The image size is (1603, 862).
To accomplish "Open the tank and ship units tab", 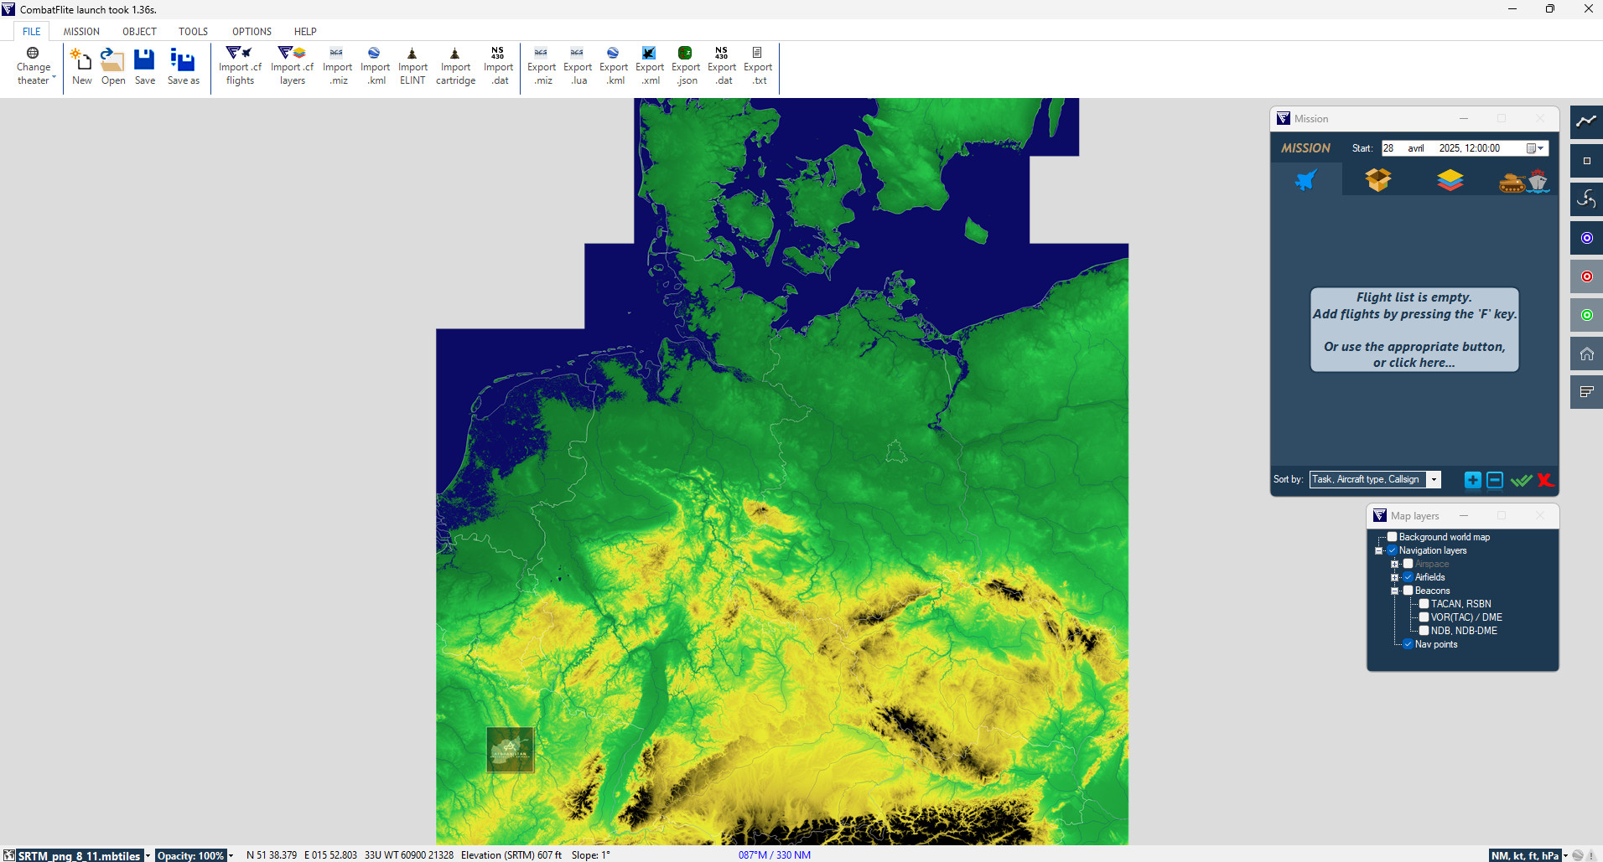I will 1523,181.
